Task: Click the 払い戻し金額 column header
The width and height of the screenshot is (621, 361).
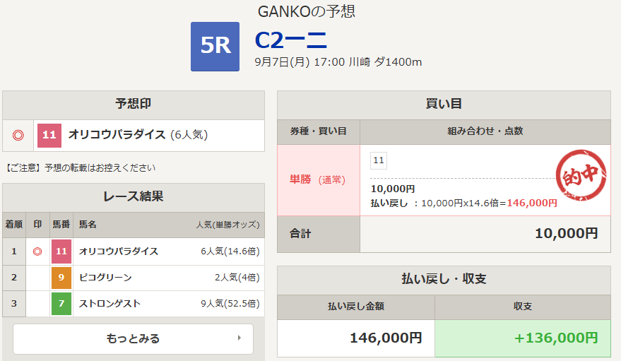Action: 356,307
